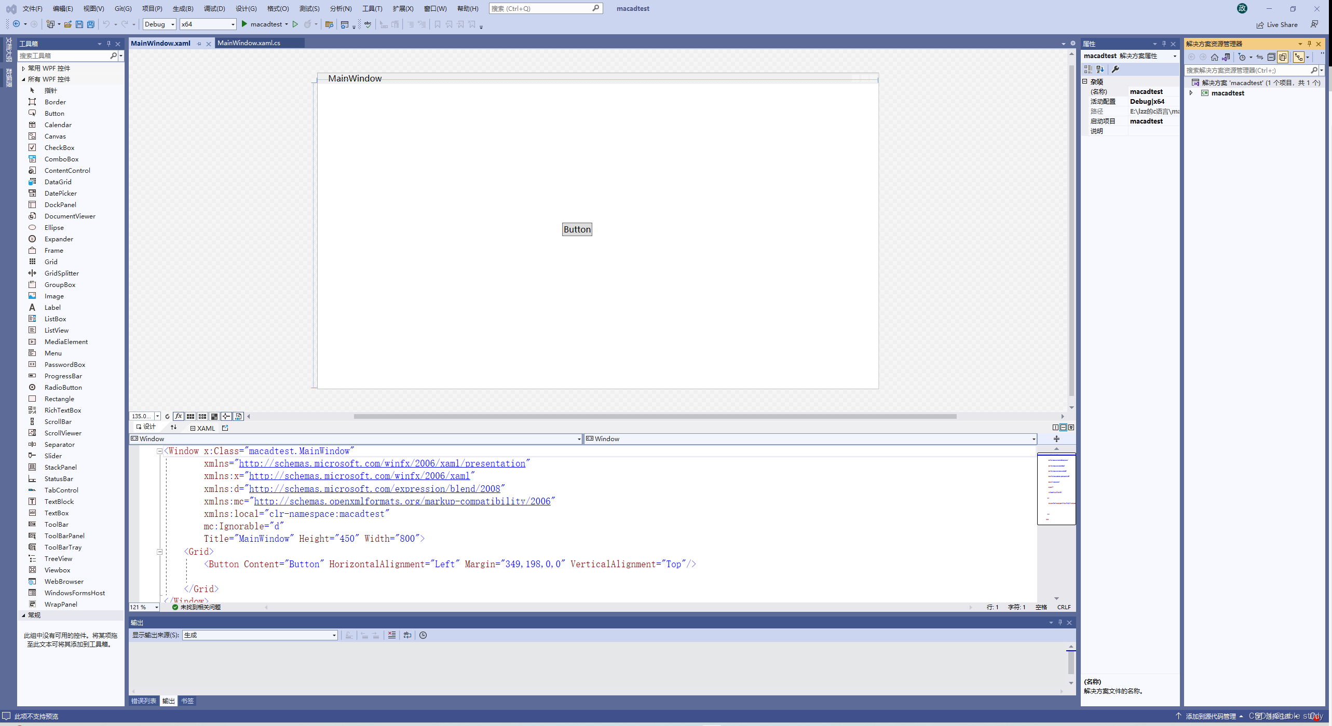
Task: Click the wrench Property Pages icon
Action: coord(1115,70)
